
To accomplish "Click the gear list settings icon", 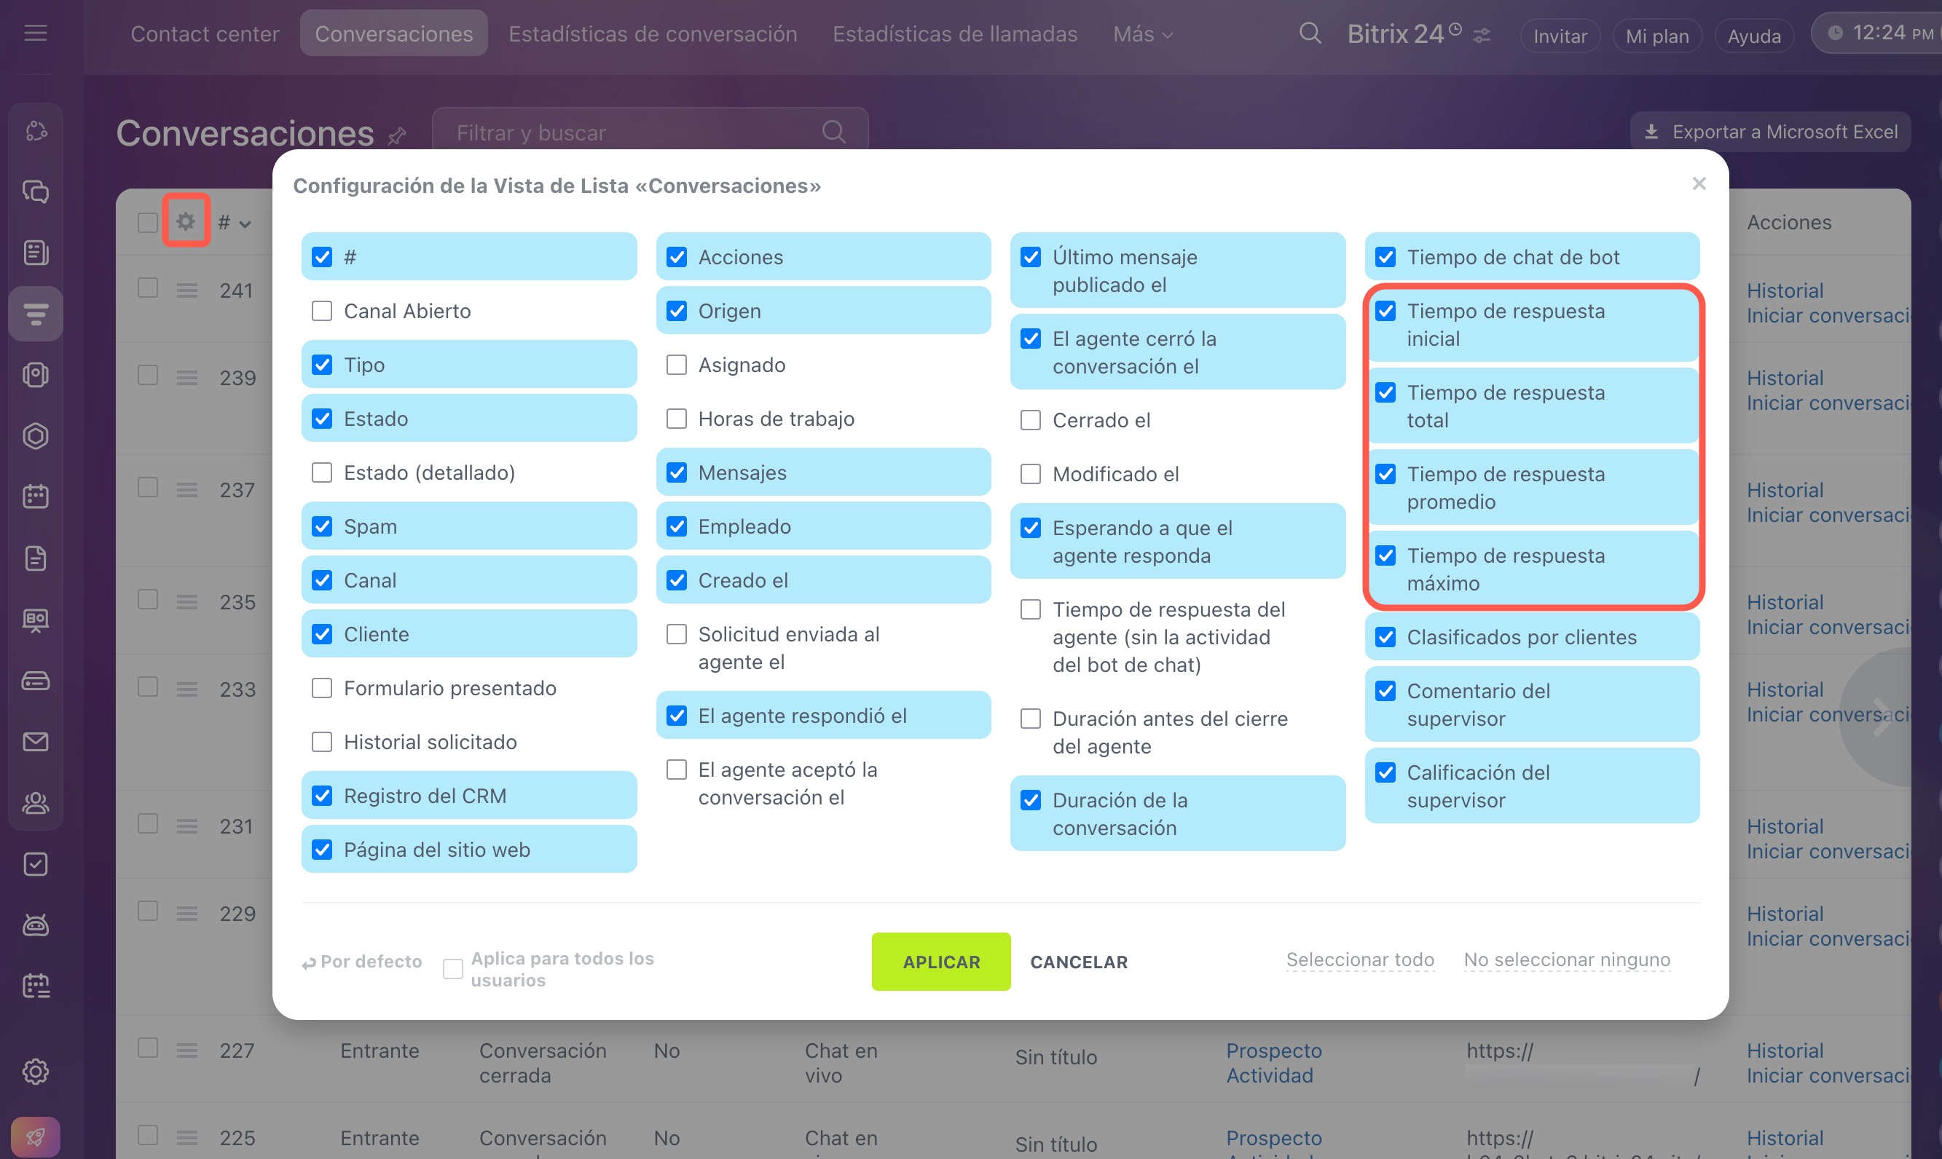I will (x=185, y=222).
